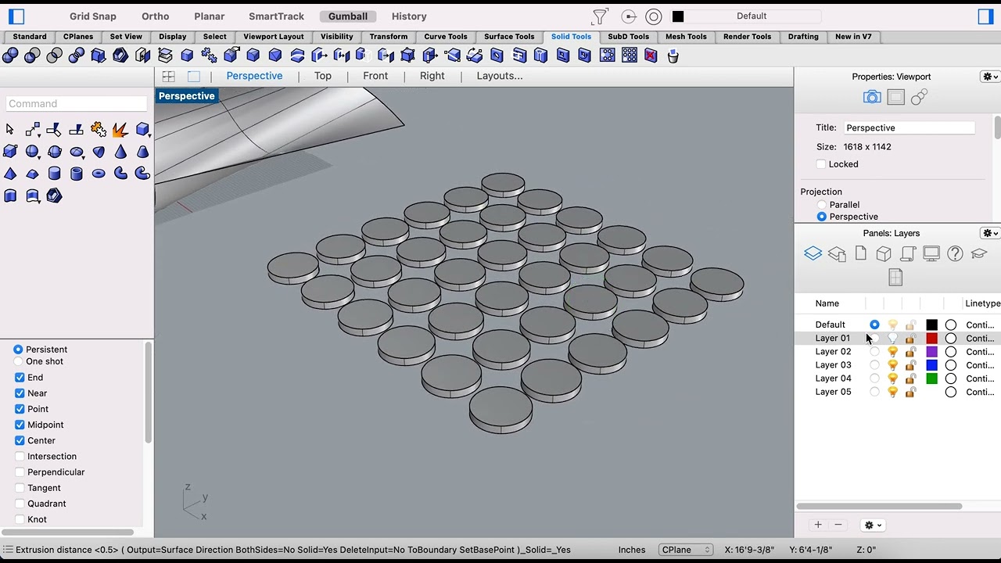The width and height of the screenshot is (1001, 563).
Task: Enable the Quadrant object snap
Action: (20, 504)
